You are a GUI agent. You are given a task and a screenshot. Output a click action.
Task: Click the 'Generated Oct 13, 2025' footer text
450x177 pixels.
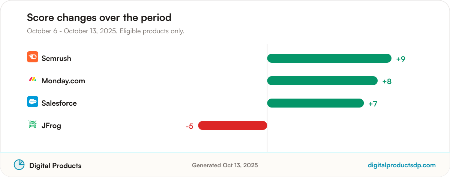225,165
